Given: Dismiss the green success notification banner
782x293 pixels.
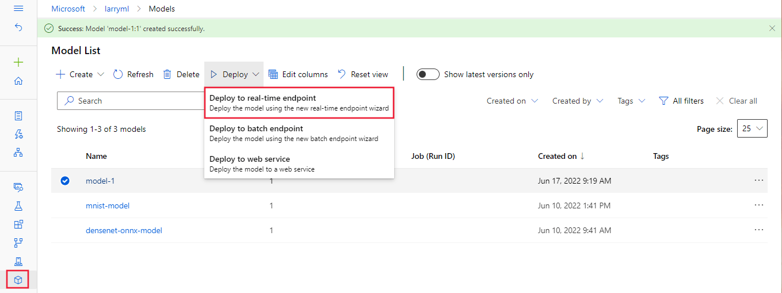Looking at the screenshot, I should tap(772, 28).
